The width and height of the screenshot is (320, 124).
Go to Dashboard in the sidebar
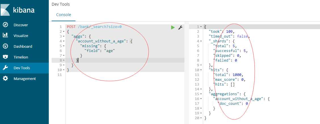(23, 46)
